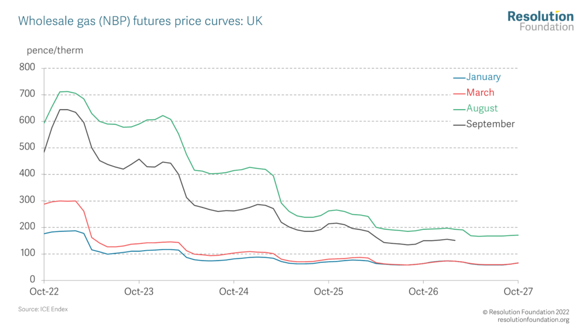Screen dimensions: 585x329
Task: Select the March legend entry
Action: coord(474,93)
